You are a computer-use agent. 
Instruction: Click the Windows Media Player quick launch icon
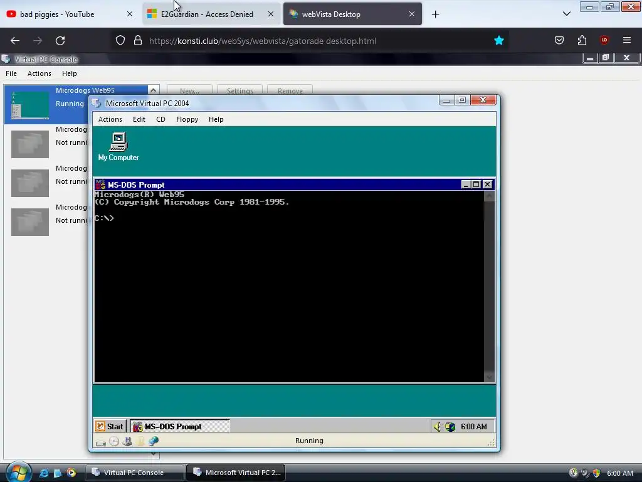coord(71,473)
